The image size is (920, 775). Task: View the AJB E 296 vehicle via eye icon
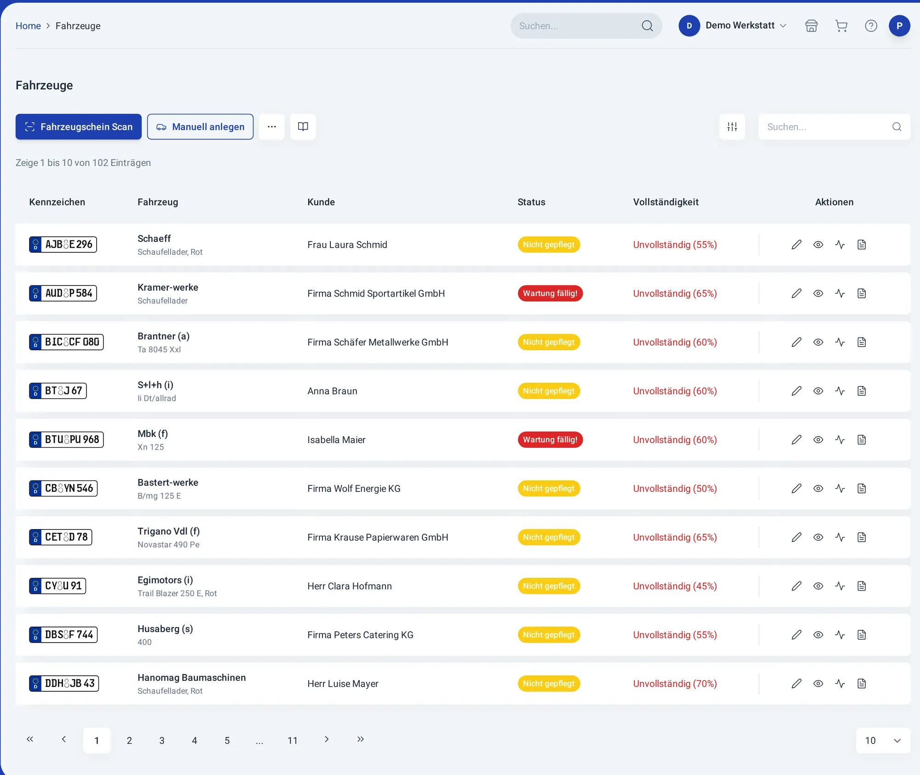coord(818,245)
